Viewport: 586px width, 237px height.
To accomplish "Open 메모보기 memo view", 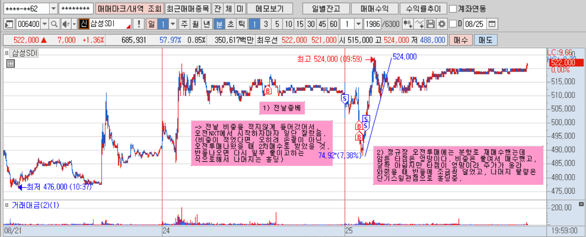I will tap(270, 9).
